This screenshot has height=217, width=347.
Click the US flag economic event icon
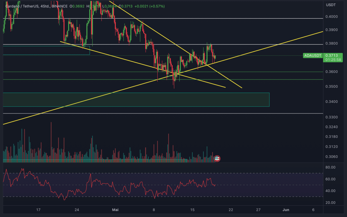point(217,158)
